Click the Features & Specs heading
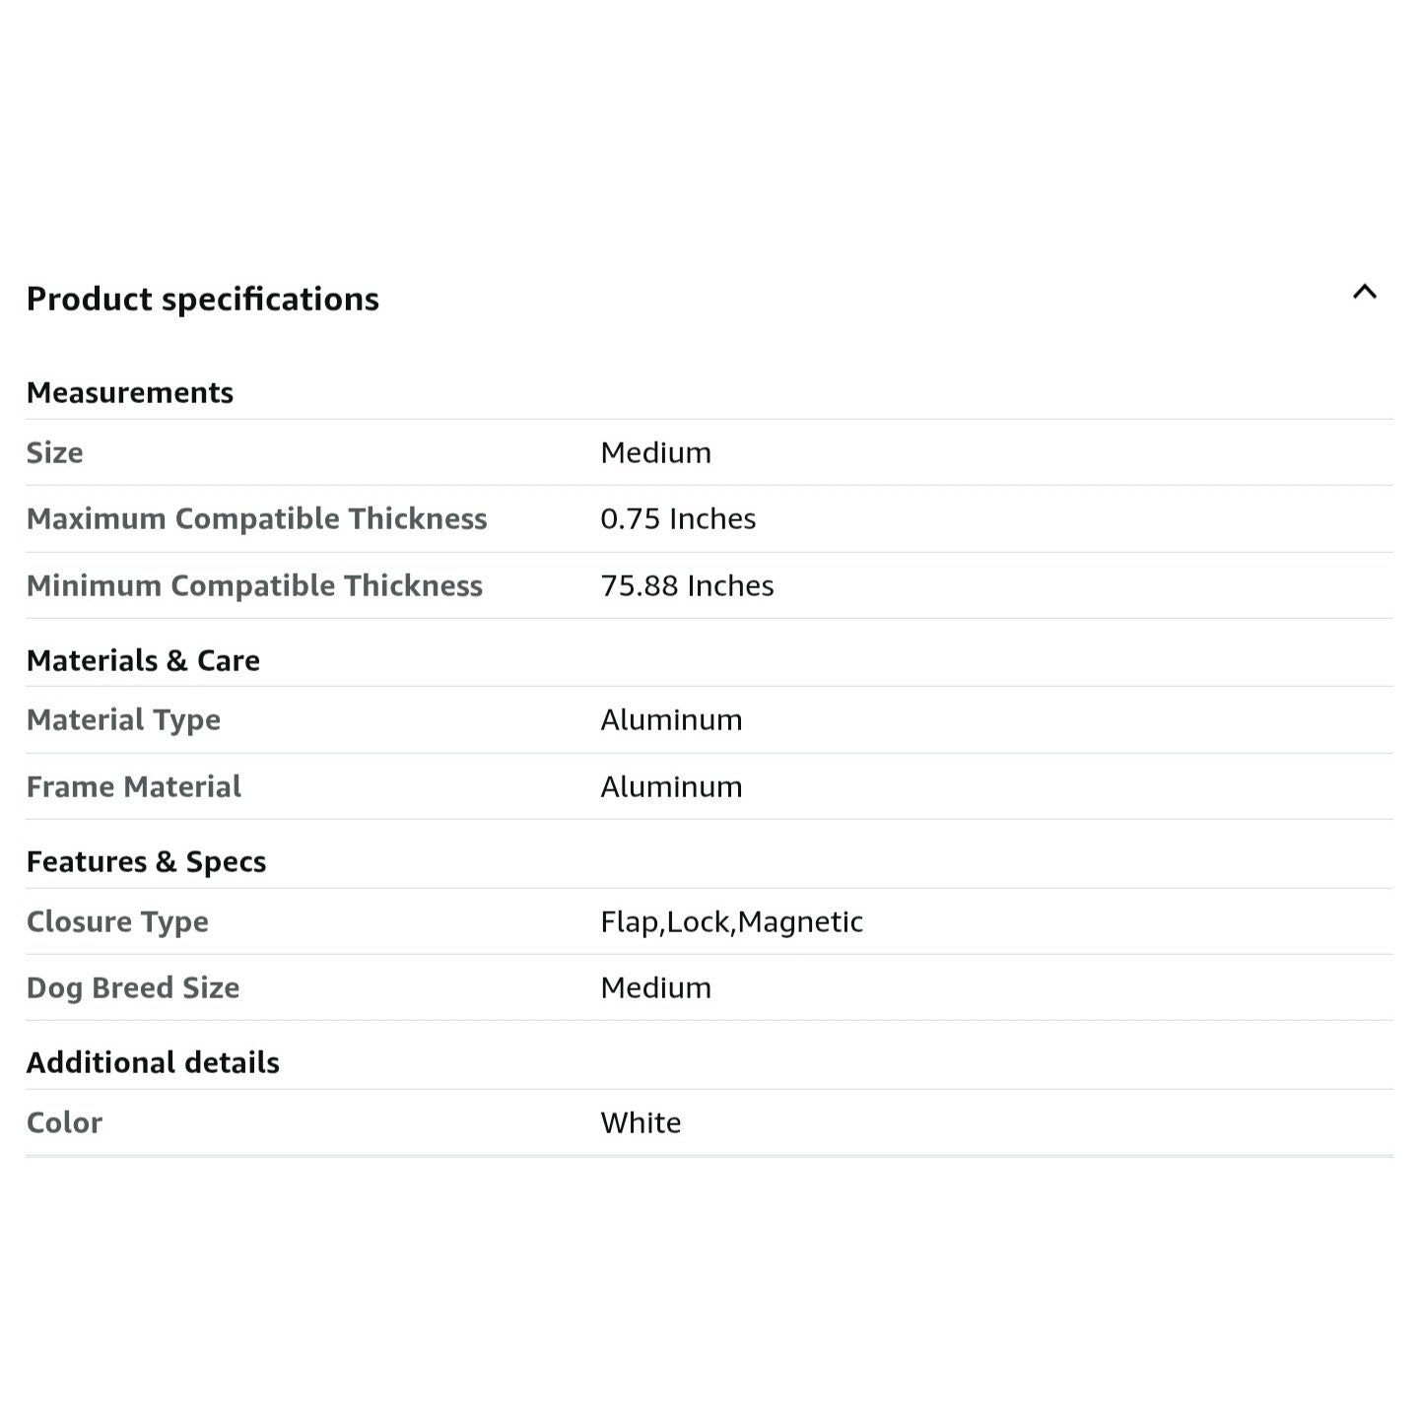1419x1419 pixels. tap(146, 861)
